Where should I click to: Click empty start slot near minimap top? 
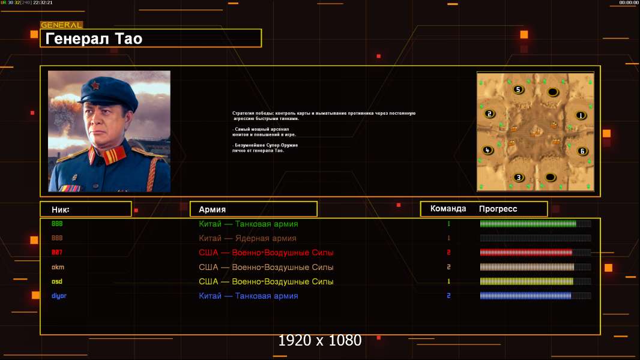tap(553, 92)
